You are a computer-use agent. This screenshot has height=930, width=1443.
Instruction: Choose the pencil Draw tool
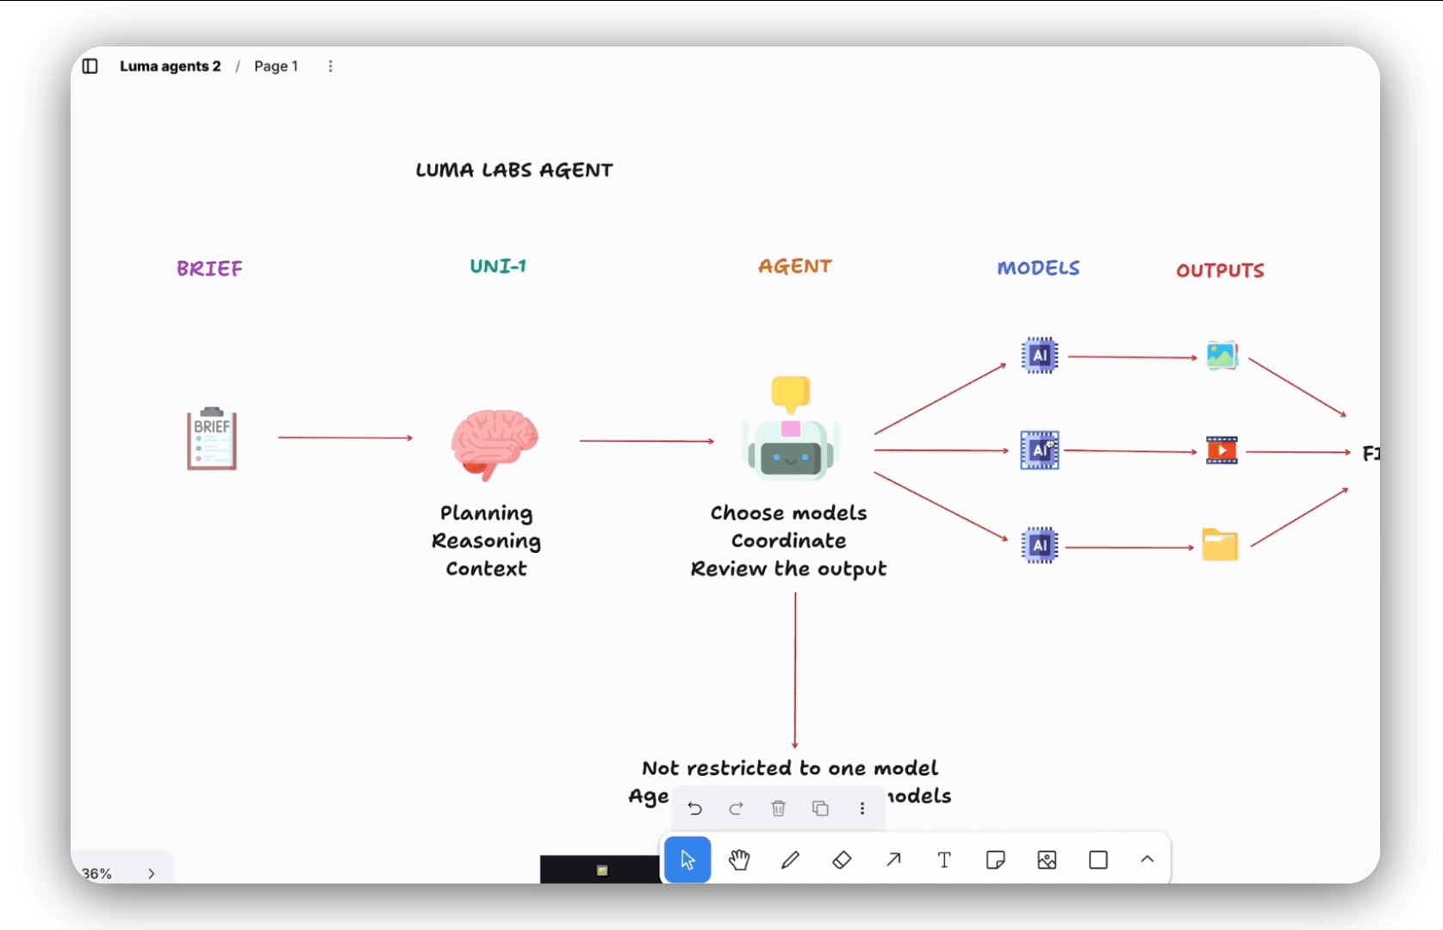tap(790, 859)
